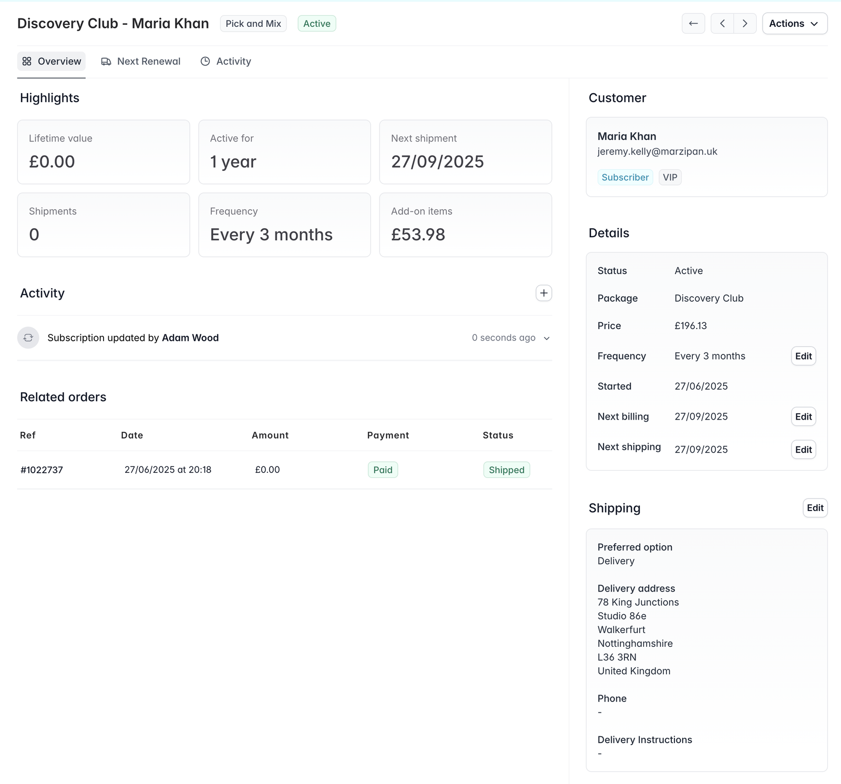The width and height of the screenshot is (841, 784).
Task: Click the refresh icon beside subscription update
Action: coord(28,338)
